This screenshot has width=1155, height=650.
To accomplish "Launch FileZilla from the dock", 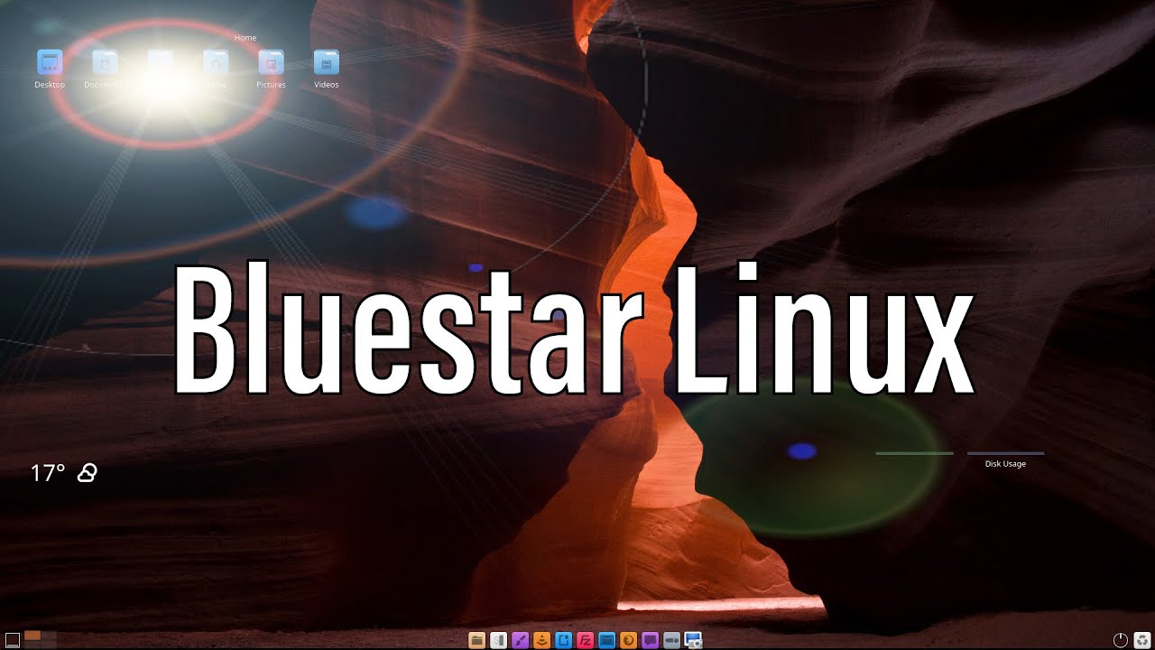I will click(x=586, y=640).
